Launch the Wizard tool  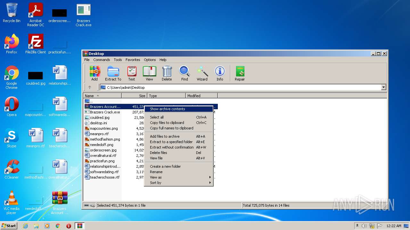tap(202, 73)
